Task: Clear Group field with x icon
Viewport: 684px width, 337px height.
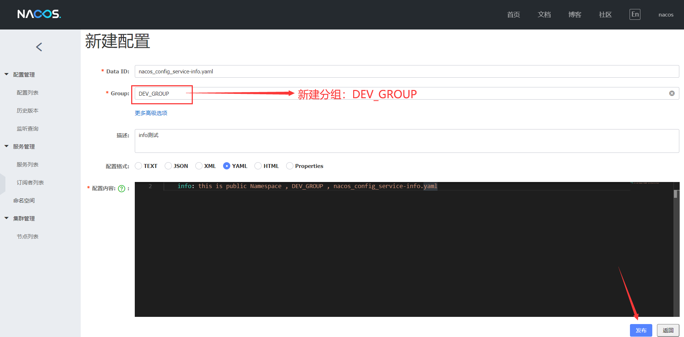Action: tap(672, 94)
